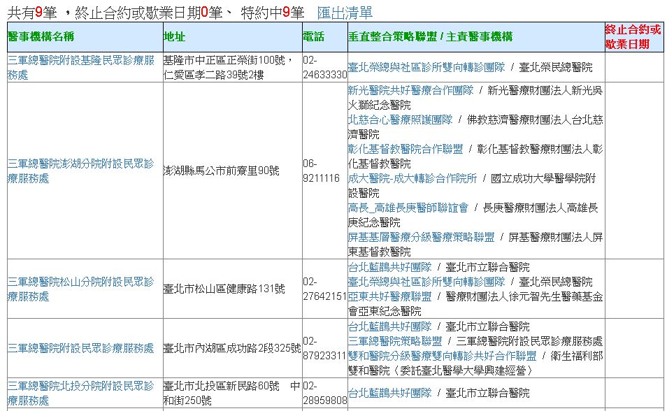Open 台北藍鵲共好團隊 link in Songshan row
Image resolution: width=667 pixels, height=411 pixels.
pos(389,267)
